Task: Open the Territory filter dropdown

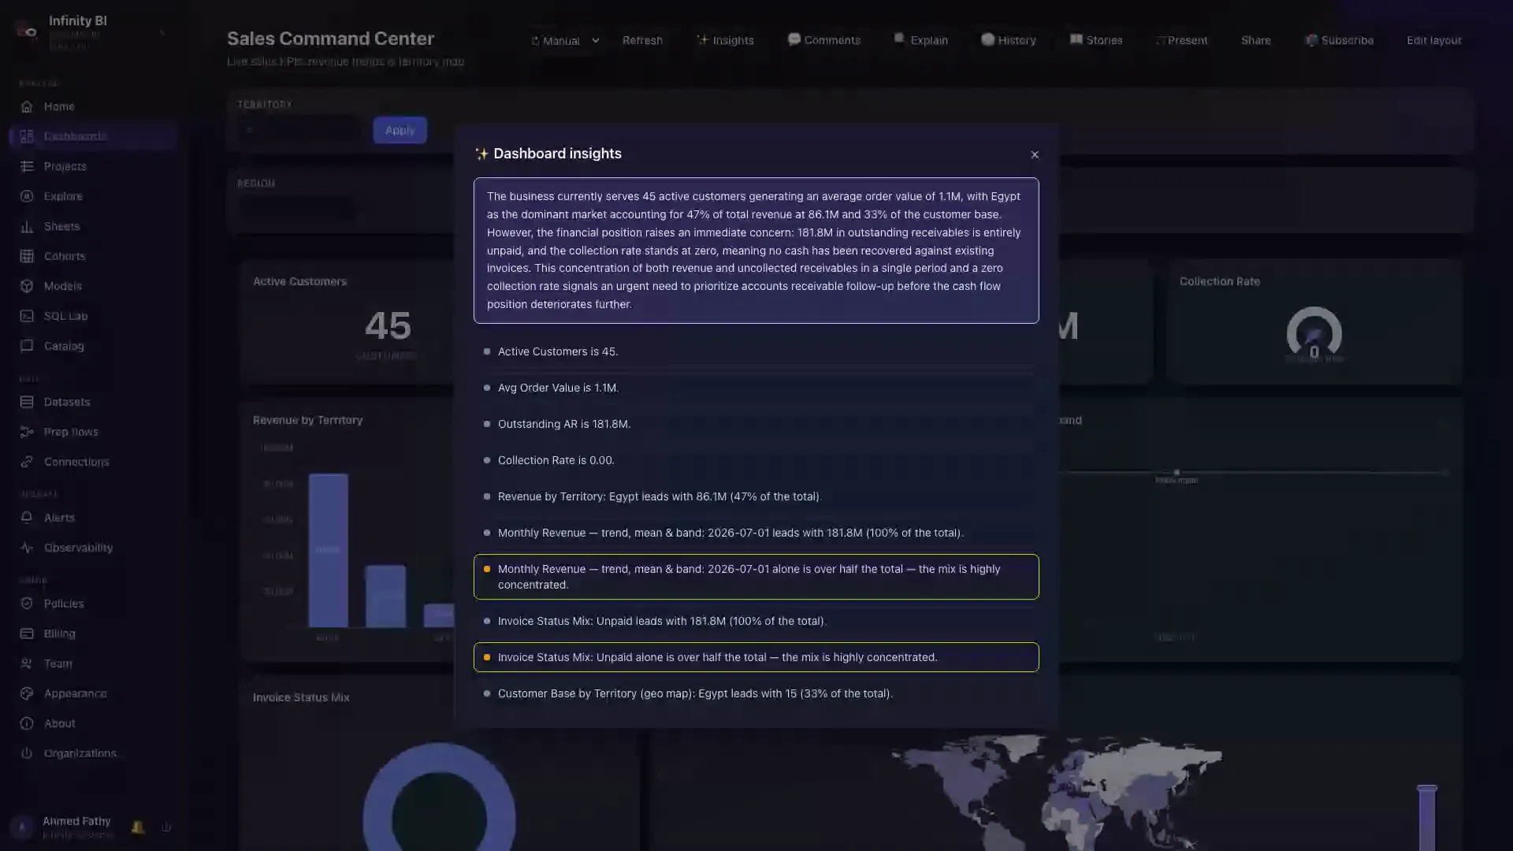Action: tap(299, 130)
